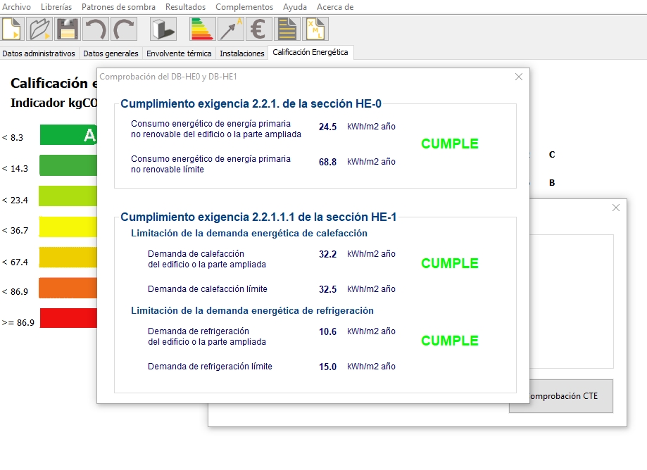647x470 pixels.
Task: Open the Resultados menu
Action: [185, 6]
